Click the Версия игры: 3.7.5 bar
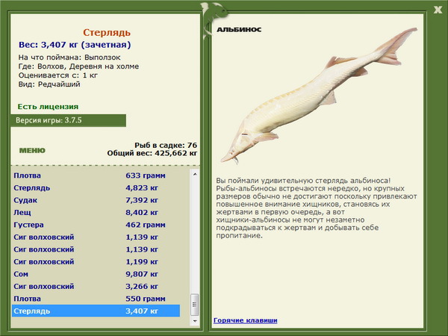This screenshot has width=448, height=336. point(68,120)
